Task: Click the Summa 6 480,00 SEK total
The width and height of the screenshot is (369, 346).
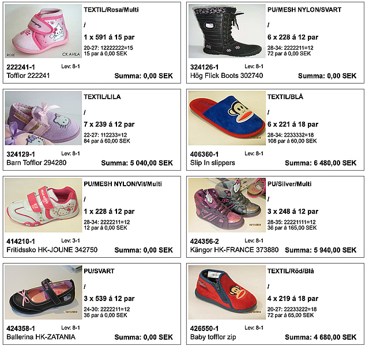Action: [321, 163]
